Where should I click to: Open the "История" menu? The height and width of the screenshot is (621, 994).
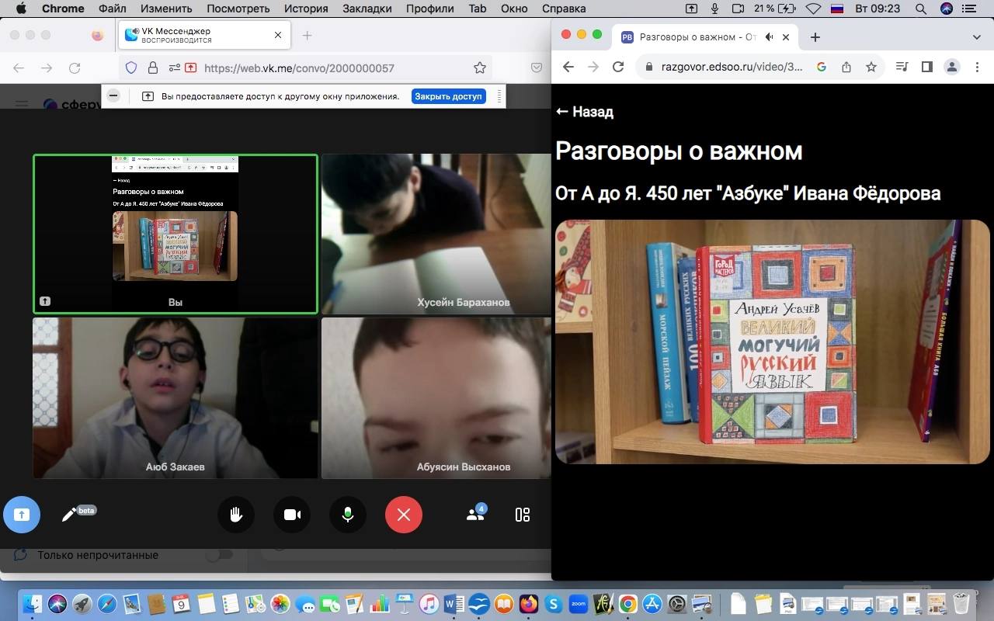[x=305, y=9]
